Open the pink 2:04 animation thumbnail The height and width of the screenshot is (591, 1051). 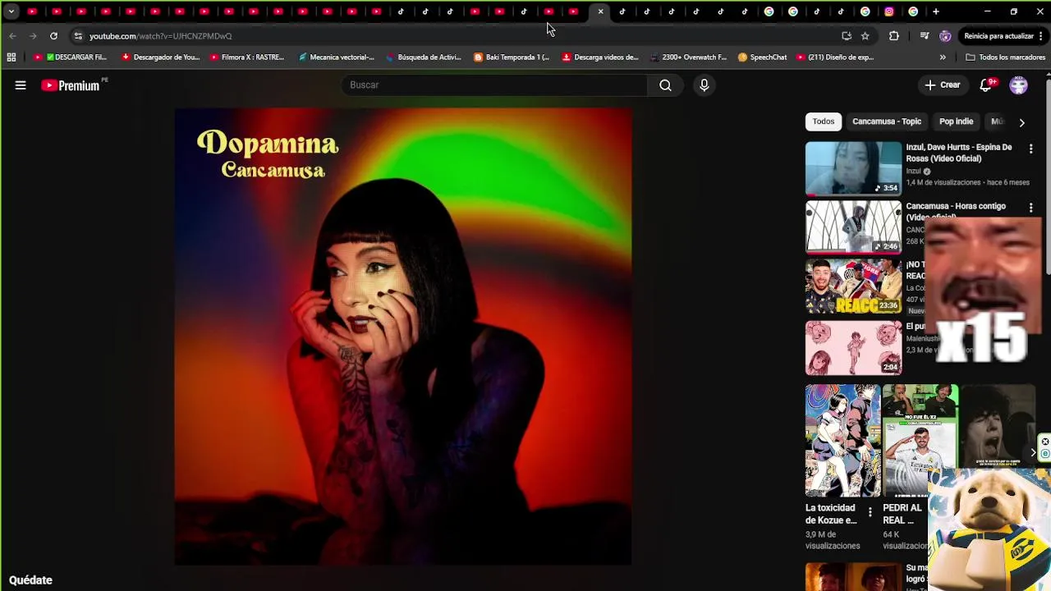pyautogui.click(x=853, y=347)
